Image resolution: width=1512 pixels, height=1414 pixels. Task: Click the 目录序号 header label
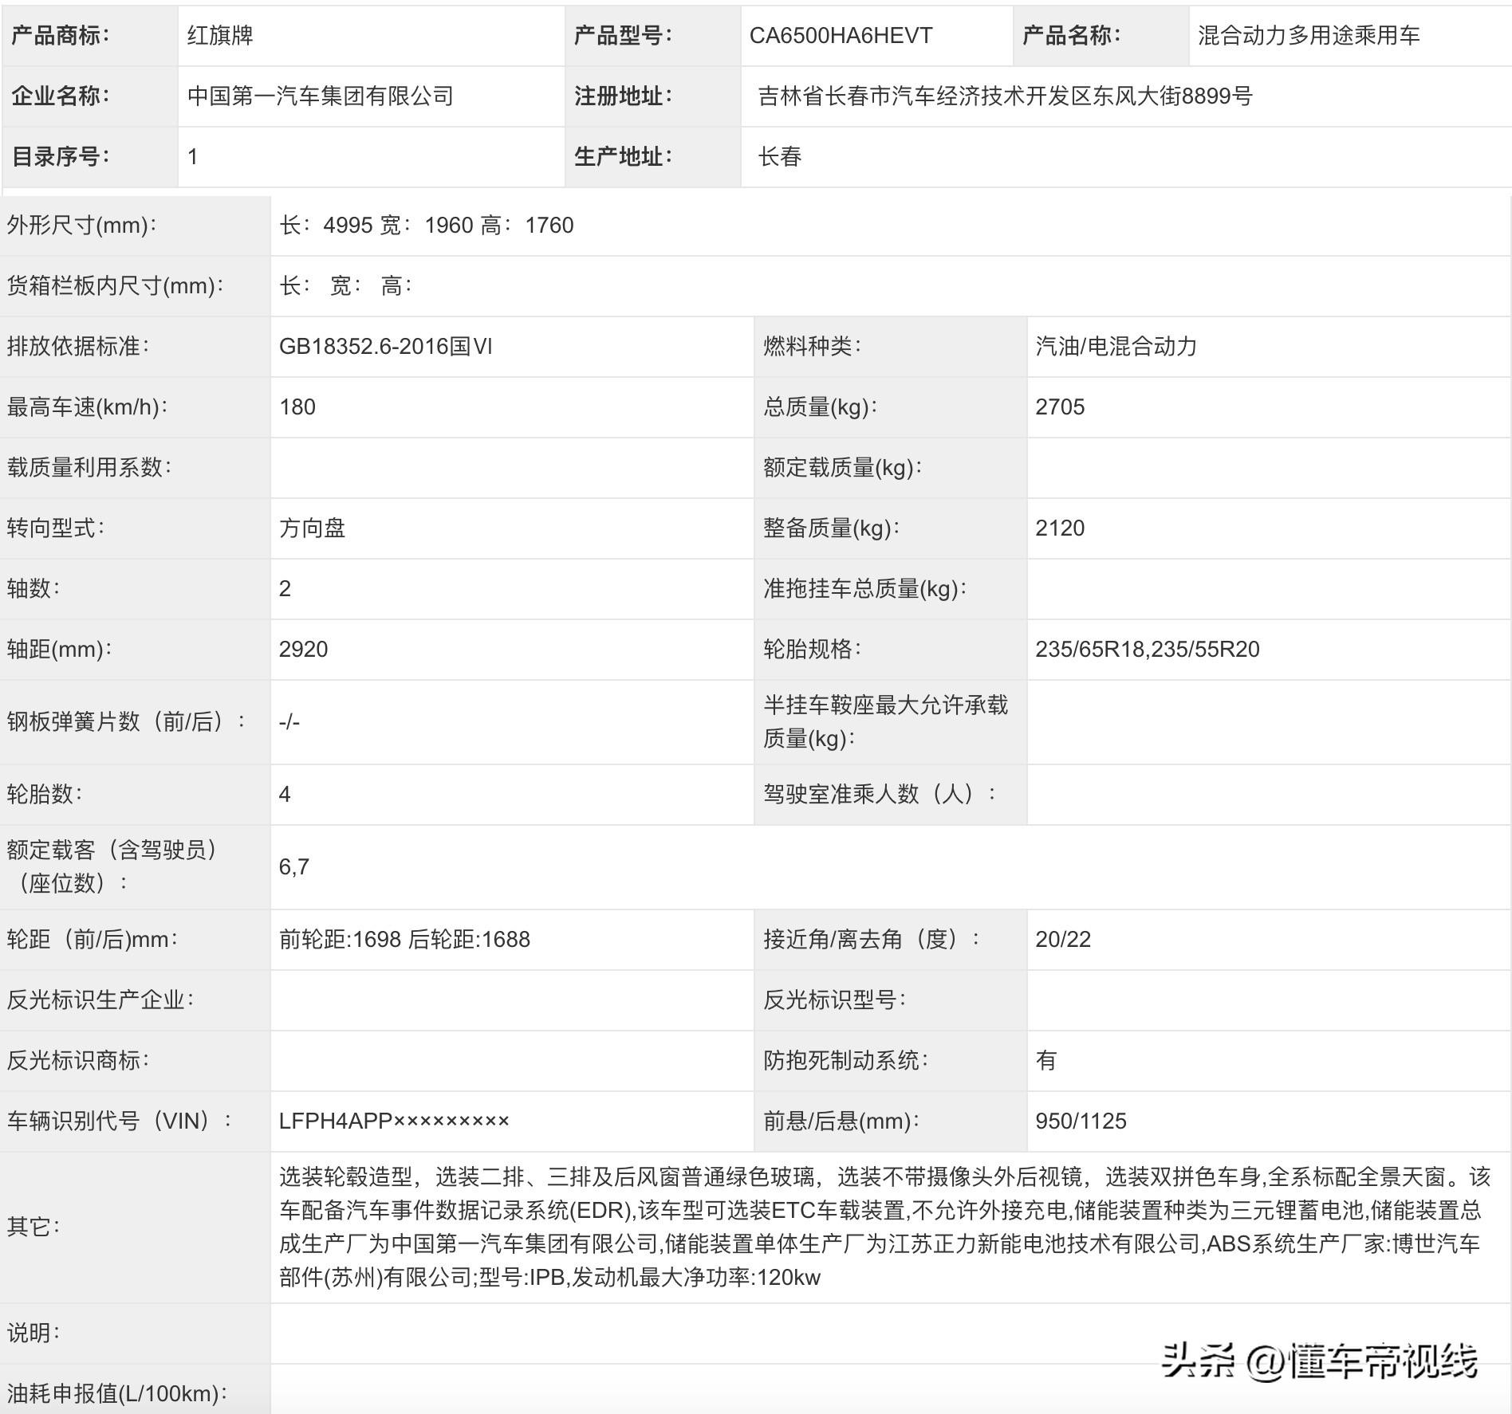61,156
